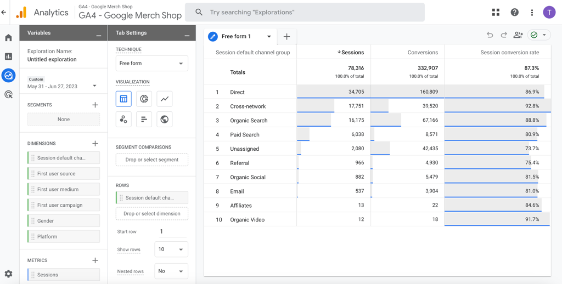Open the Nested rows dropdown
The height and width of the screenshot is (284, 562).
click(171, 271)
